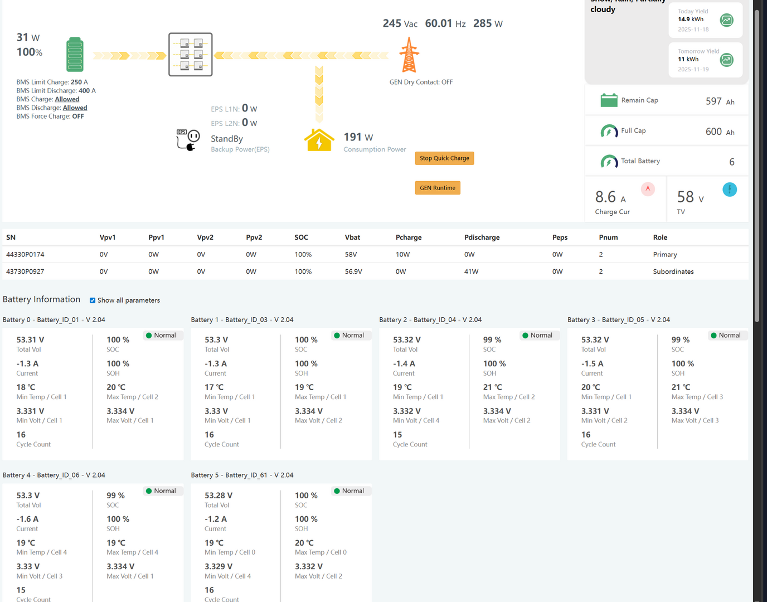Click the orange grid tower icon
This screenshot has width=767, height=602.
pyautogui.click(x=409, y=55)
